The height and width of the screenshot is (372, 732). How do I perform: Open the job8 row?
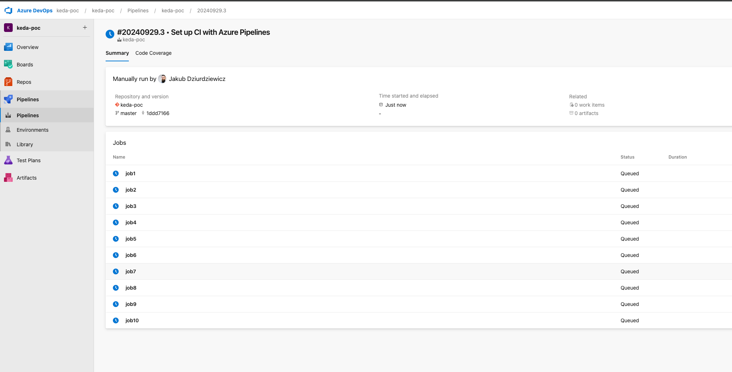419,288
